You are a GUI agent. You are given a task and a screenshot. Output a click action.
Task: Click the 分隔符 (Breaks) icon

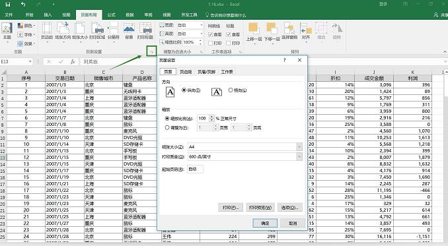click(114, 32)
